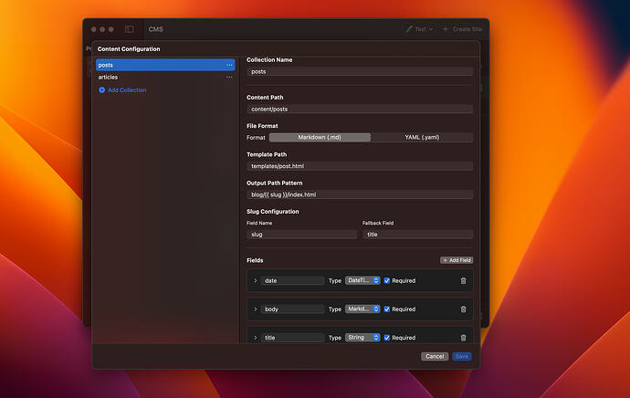The height and width of the screenshot is (398, 630).
Task: Click the Save button
Action: click(462, 356)
